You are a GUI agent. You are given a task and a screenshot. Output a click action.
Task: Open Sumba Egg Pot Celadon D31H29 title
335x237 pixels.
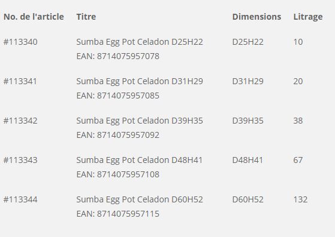(x=140, y=81)
